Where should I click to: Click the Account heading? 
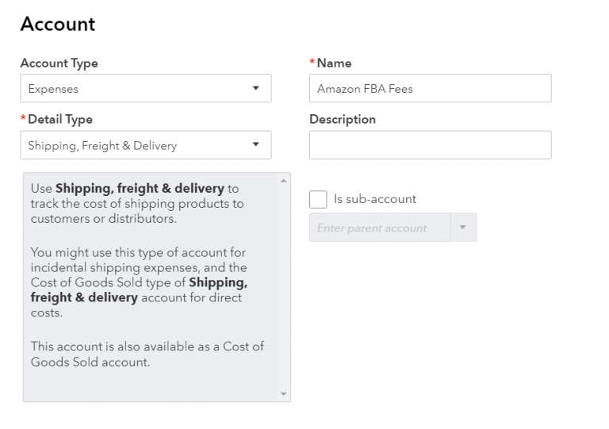pos(58,25)
